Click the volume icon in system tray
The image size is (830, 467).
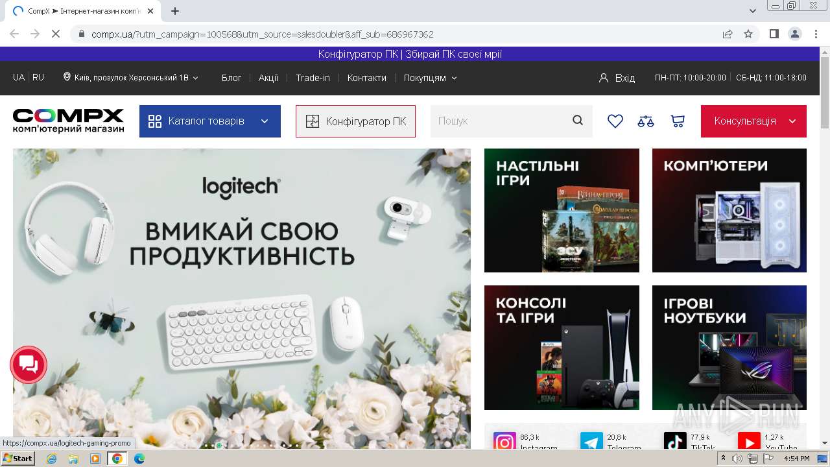(737, 459)
